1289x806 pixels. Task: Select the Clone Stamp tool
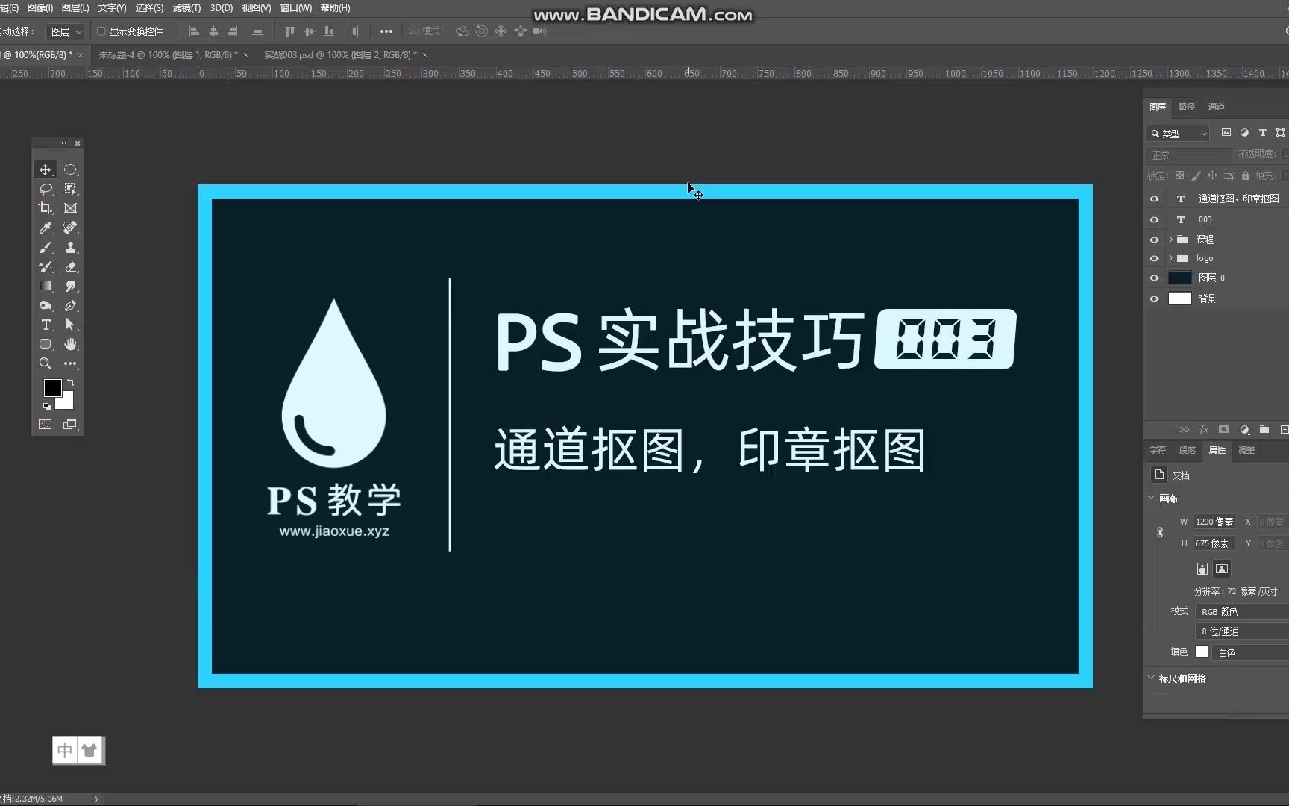click(70, 247)
